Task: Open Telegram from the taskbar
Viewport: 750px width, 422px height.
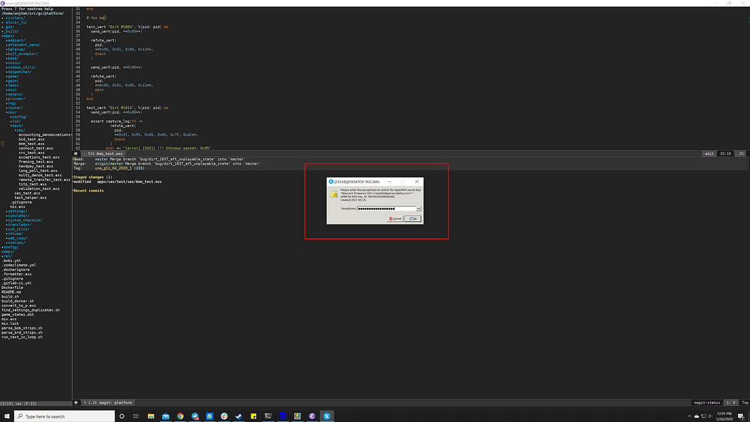Action: [195, 416]
